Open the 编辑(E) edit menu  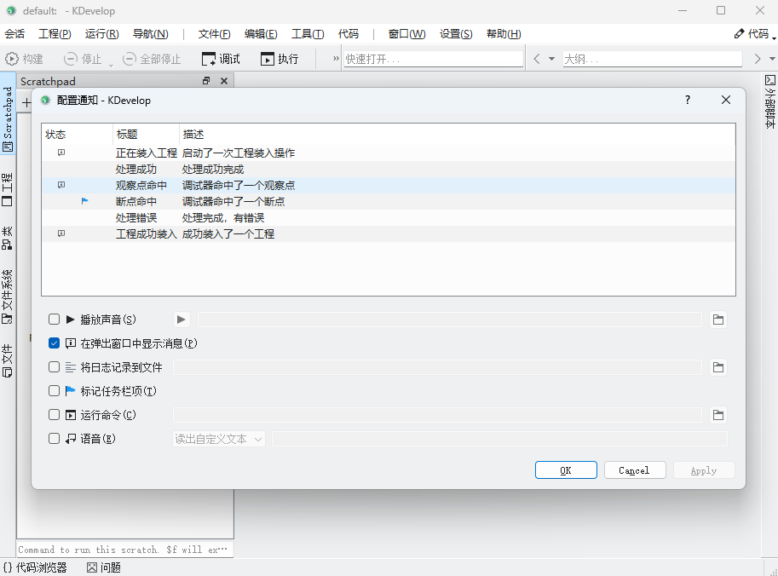[261, 34]
